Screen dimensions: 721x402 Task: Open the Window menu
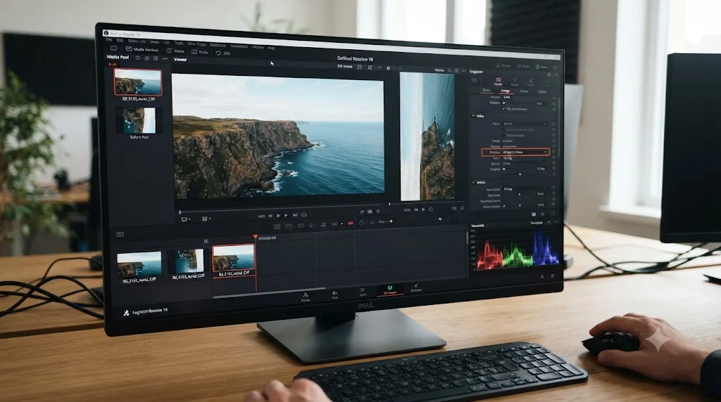(x=258, y=47)
